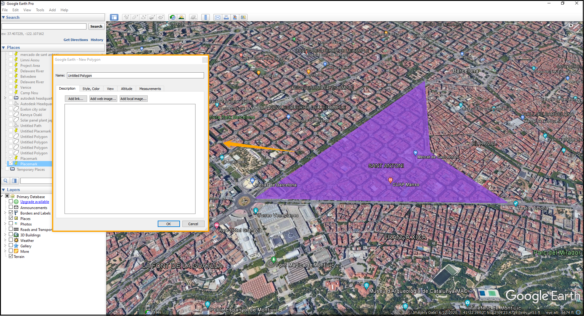The height and width of the screenshot is (316, 584).
Task: Switch to the Style, Color tab
Action: 91,89
